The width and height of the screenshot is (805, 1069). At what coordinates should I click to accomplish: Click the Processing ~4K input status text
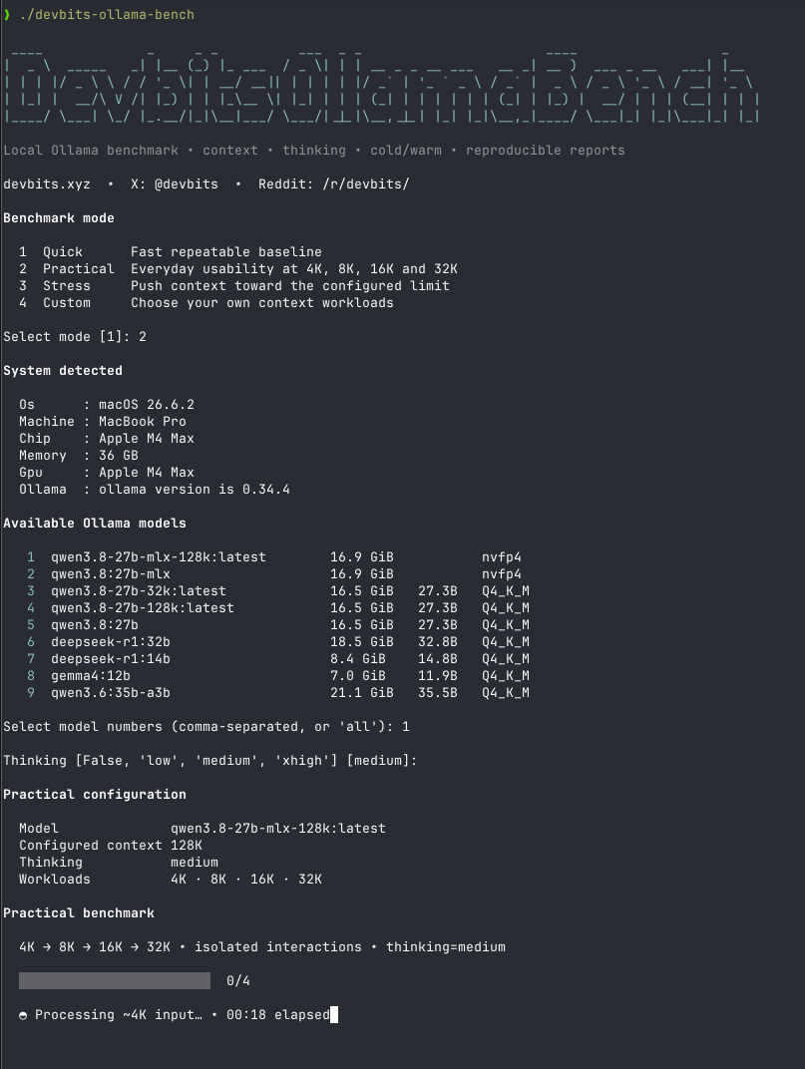click(119, 1015)
